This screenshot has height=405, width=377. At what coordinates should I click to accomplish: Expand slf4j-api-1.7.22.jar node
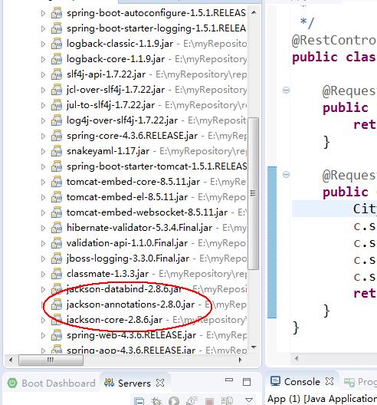coord(43,74)
